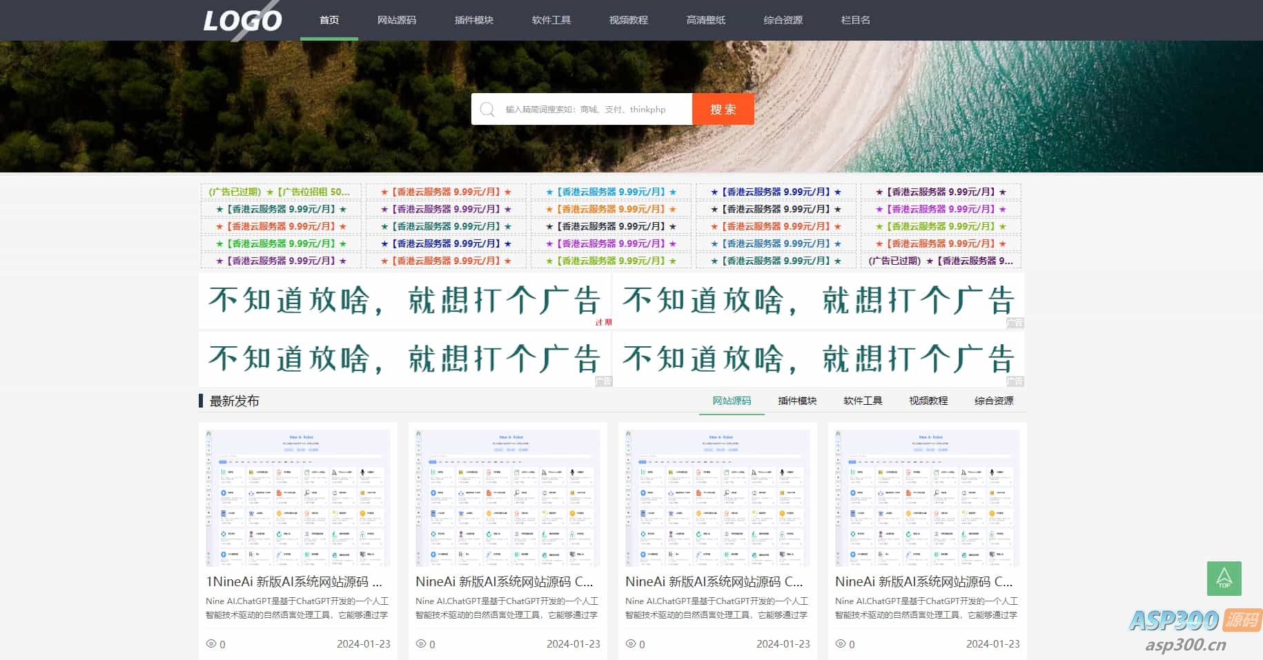Click the 搜索 search button

723,109
